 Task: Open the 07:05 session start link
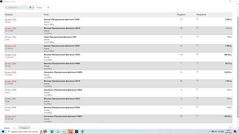tap(11, 72)
